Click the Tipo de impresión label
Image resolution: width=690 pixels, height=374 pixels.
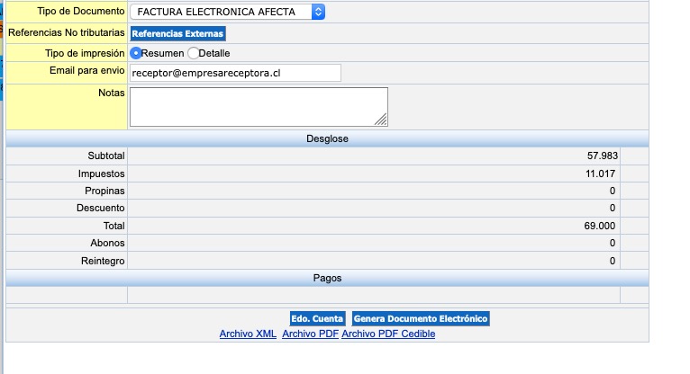point(85,53)
